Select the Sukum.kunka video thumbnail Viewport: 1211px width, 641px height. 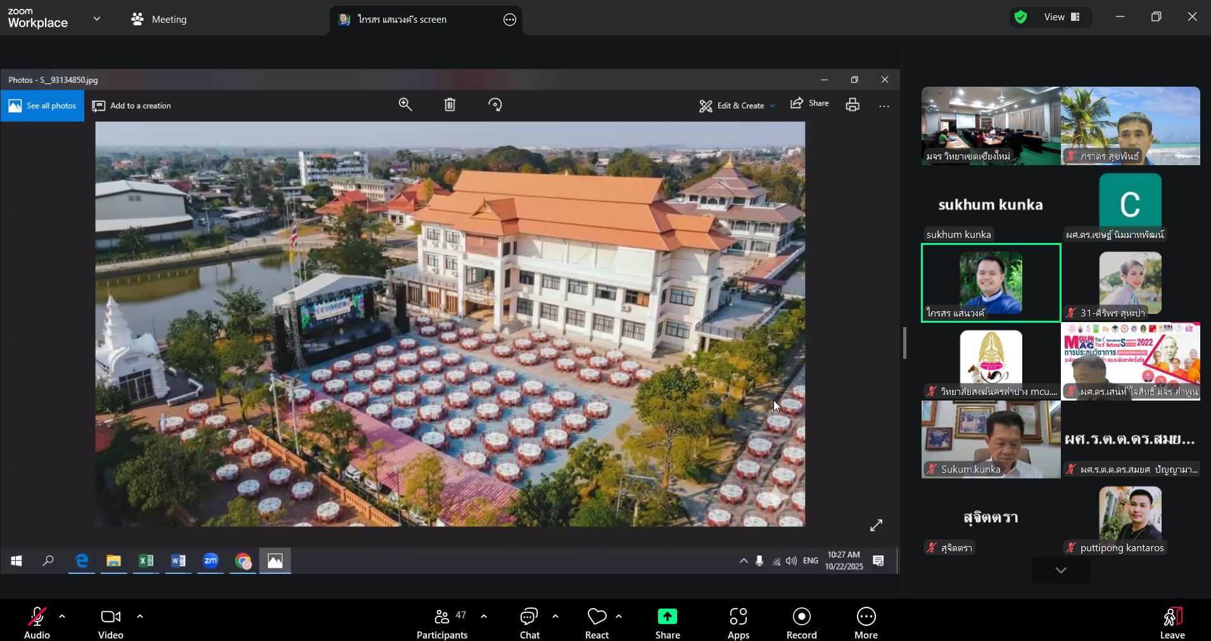(991, 439)
